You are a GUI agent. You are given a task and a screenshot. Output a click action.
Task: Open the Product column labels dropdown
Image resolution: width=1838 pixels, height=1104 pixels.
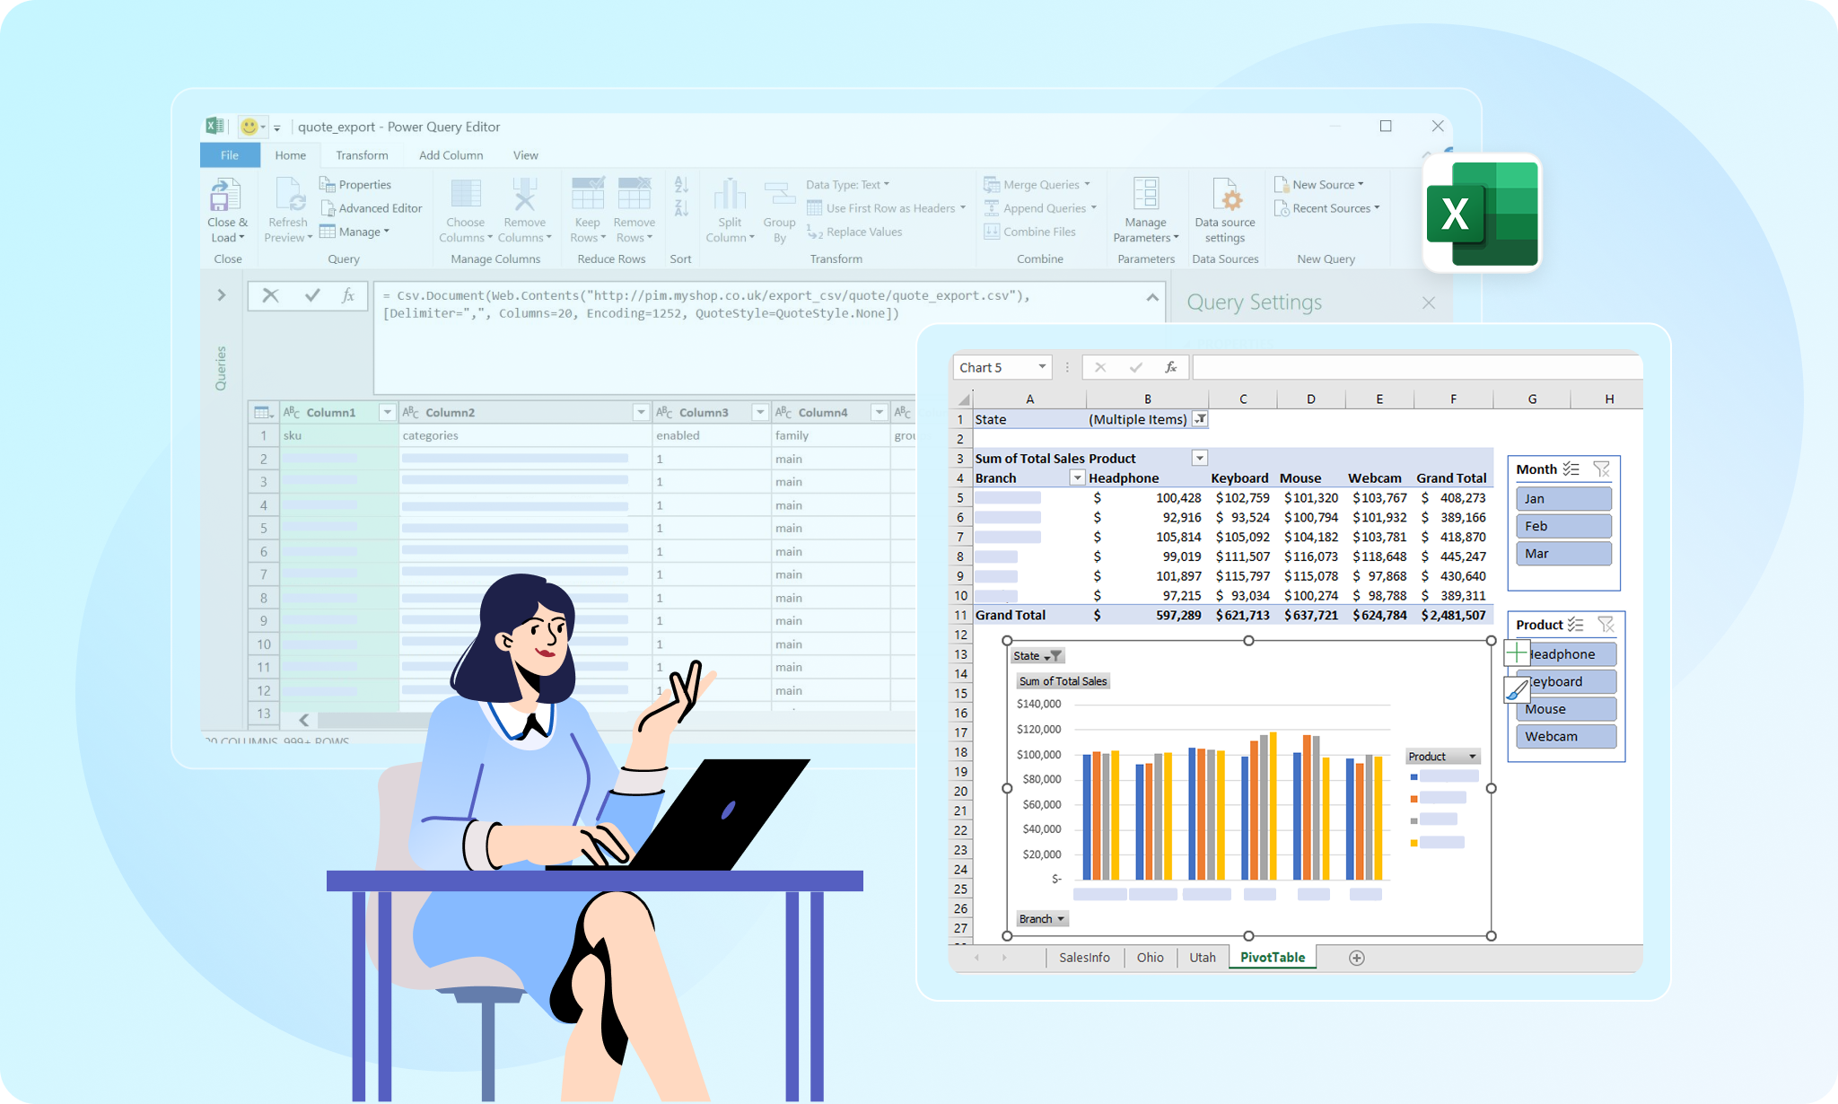tap(1199, 458)
